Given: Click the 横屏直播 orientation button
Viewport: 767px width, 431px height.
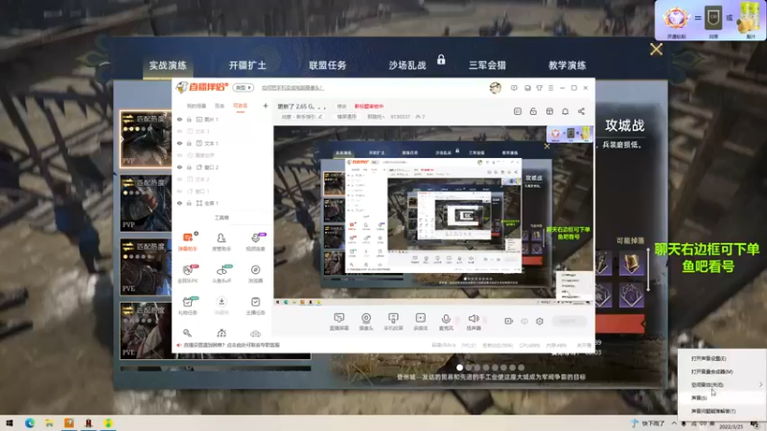Looking at the screenshot, I should click(346, 117).
